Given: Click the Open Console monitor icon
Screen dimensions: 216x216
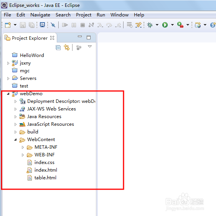Looking at the screenshot, I should [x=42, y=25].
